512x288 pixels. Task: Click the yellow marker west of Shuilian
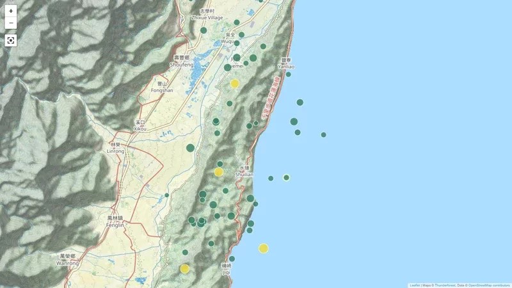[219, 172]
